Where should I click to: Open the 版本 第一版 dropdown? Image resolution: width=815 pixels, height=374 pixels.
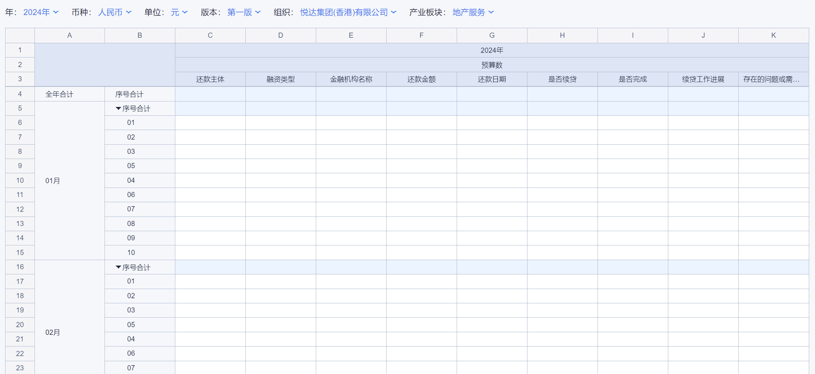(x=244, y=12)
